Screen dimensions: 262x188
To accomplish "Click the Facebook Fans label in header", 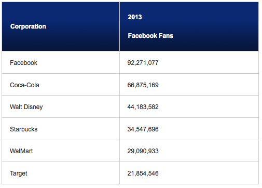I will pyautogui.click(x=150, y=36).
